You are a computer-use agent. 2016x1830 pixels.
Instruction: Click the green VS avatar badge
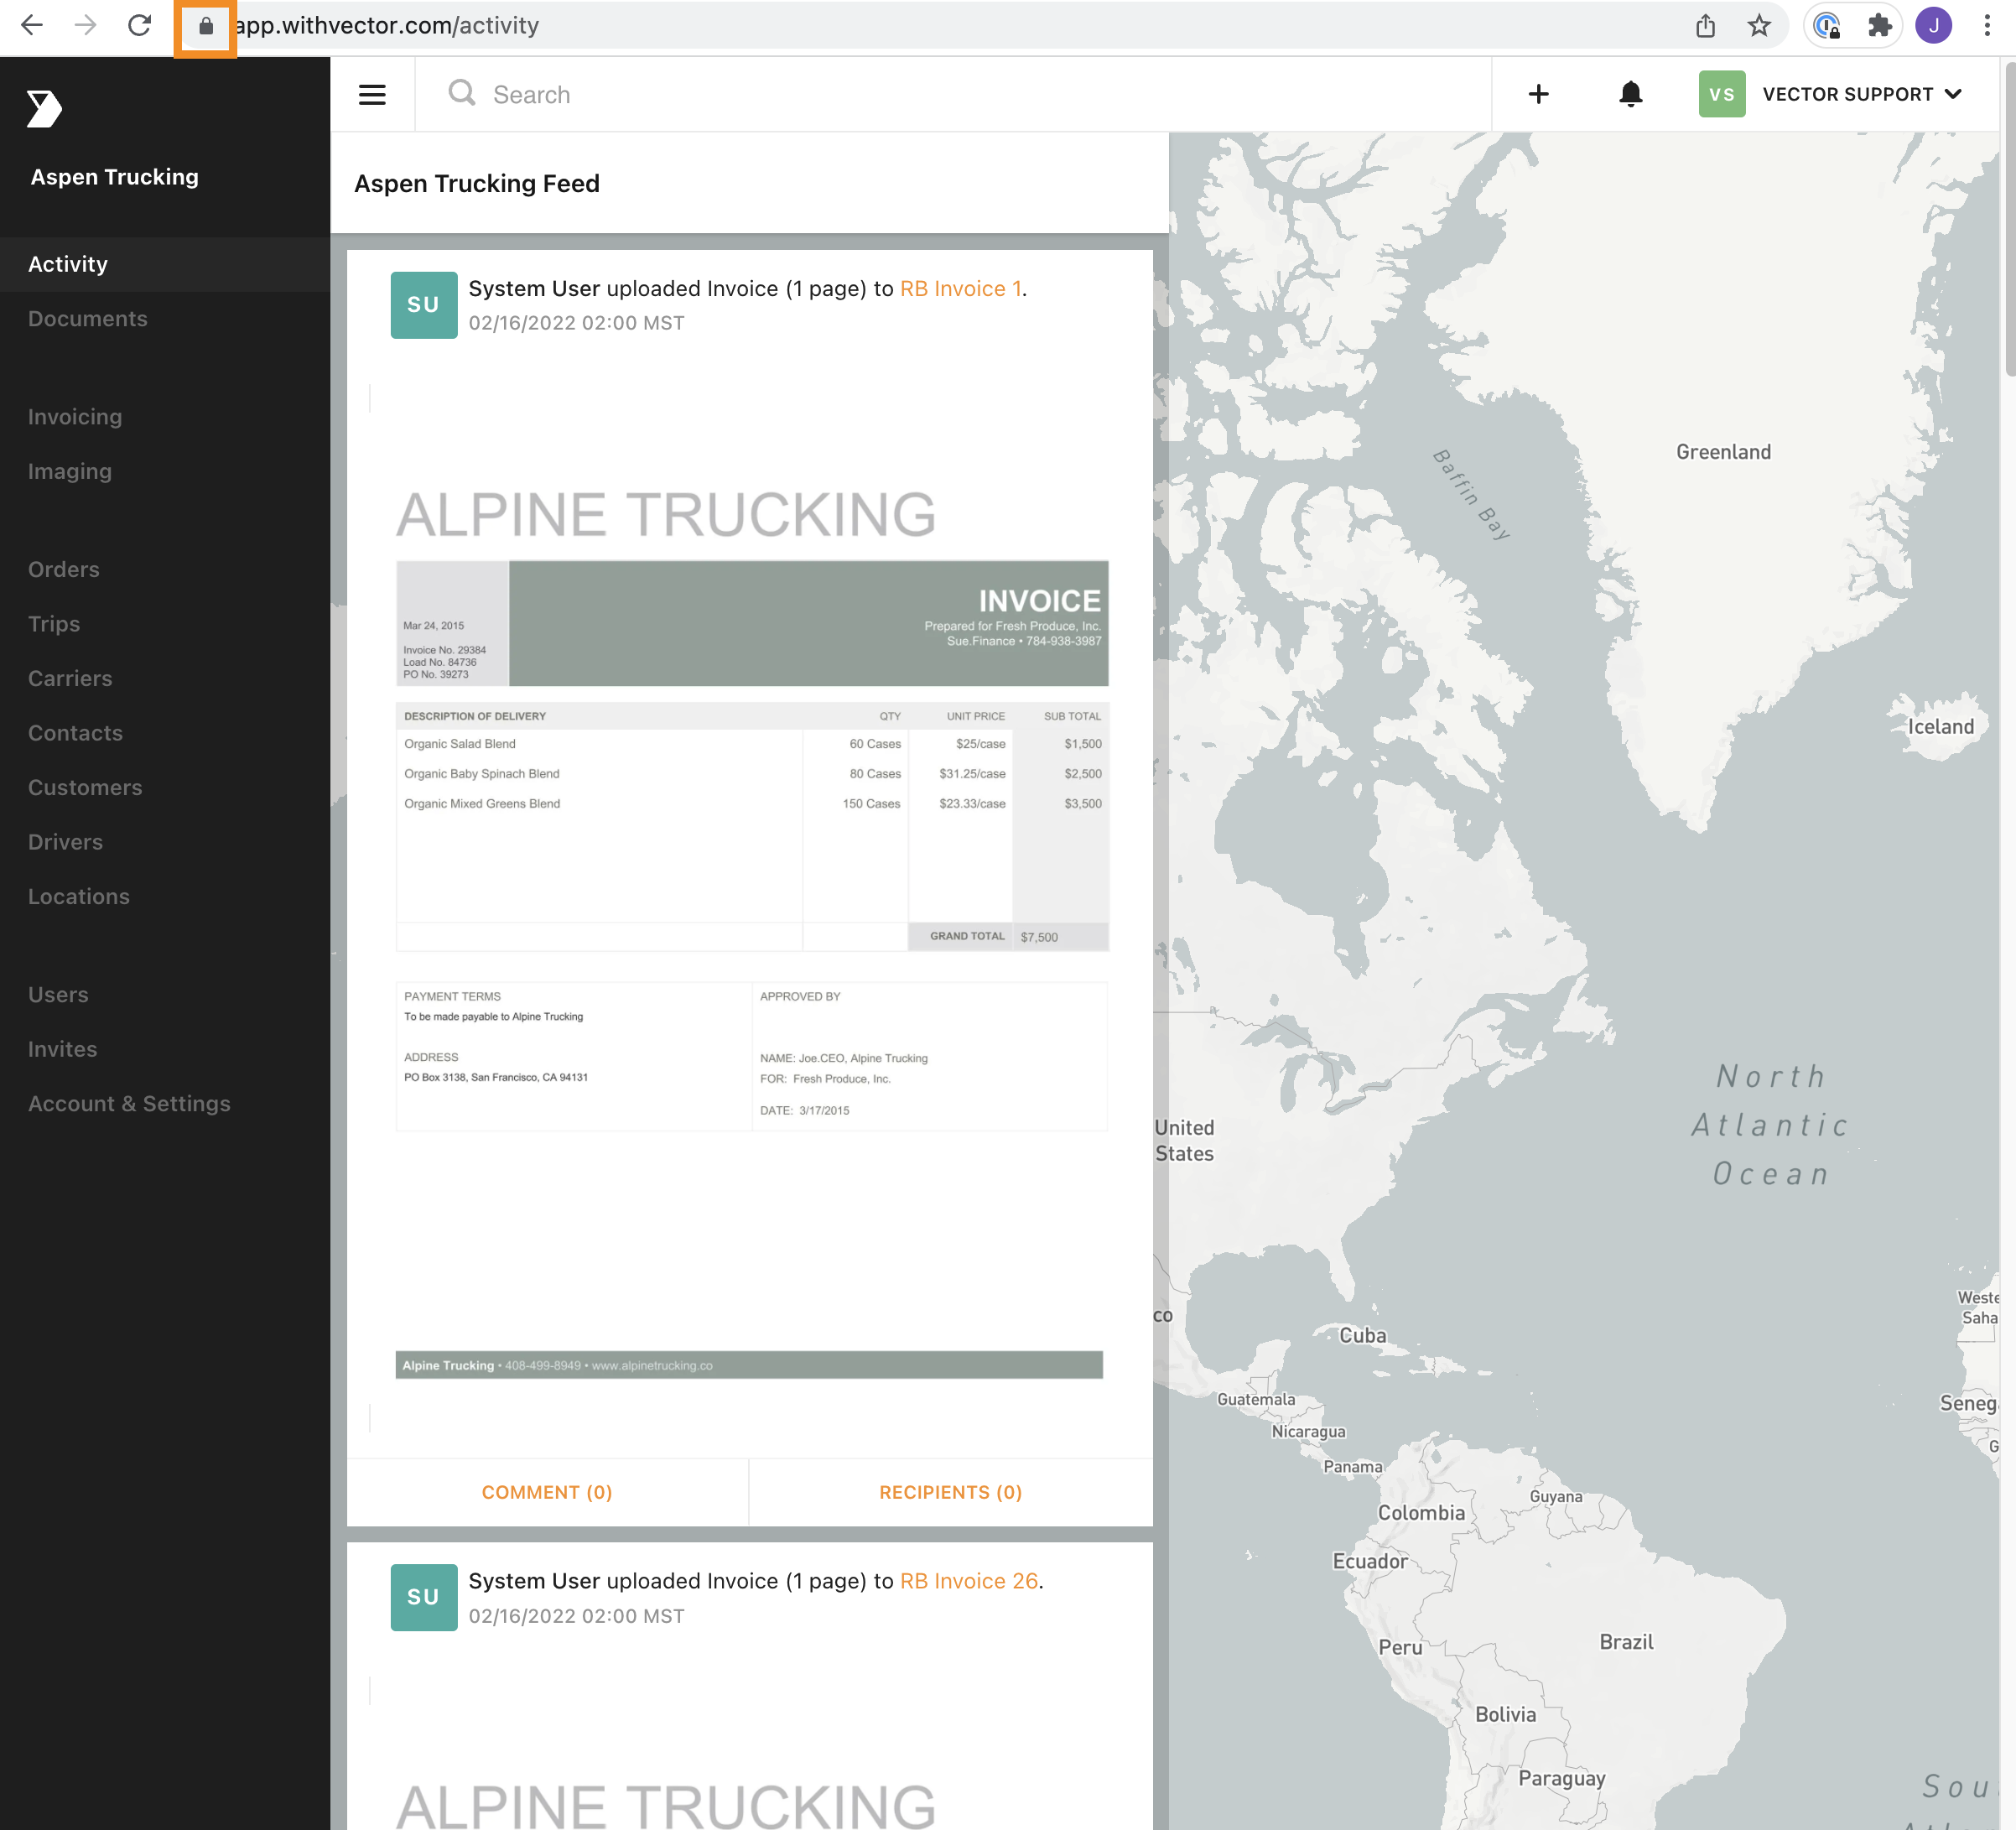tap(1722, 94)
